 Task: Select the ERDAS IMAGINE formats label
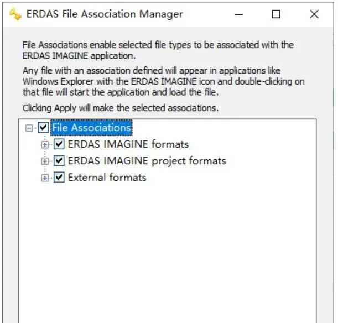click(x=128, y=144)
